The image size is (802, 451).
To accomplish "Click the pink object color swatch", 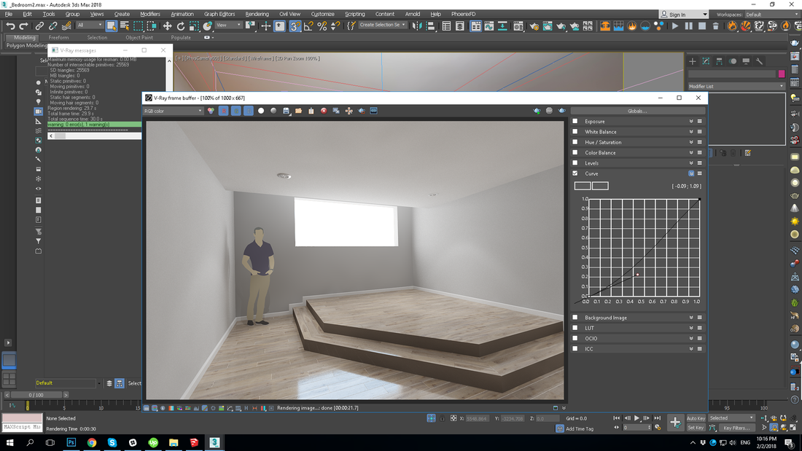I will pos(782,74).
